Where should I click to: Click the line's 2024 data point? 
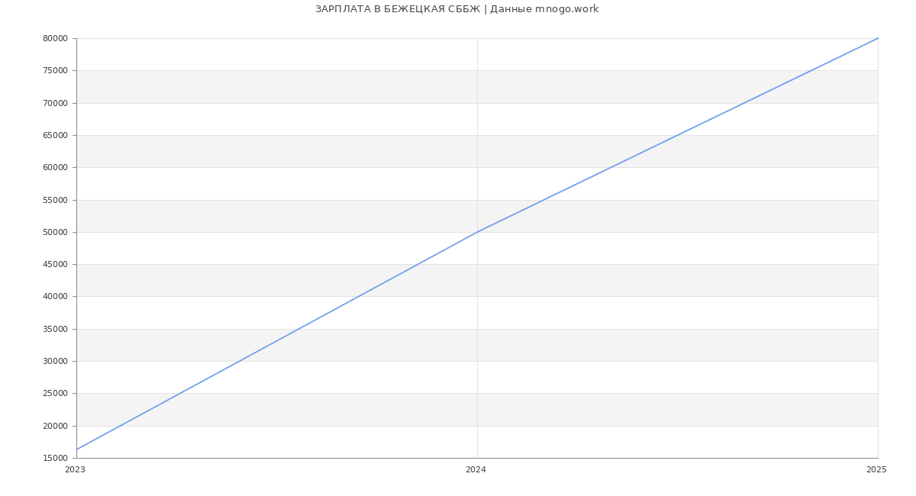pyautogui.click(x=477, y=232)
